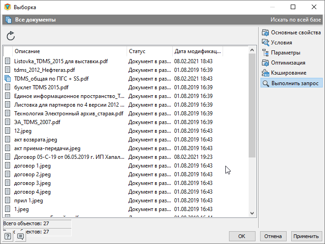Click the Все документы header icon

(x=8, y=20)
